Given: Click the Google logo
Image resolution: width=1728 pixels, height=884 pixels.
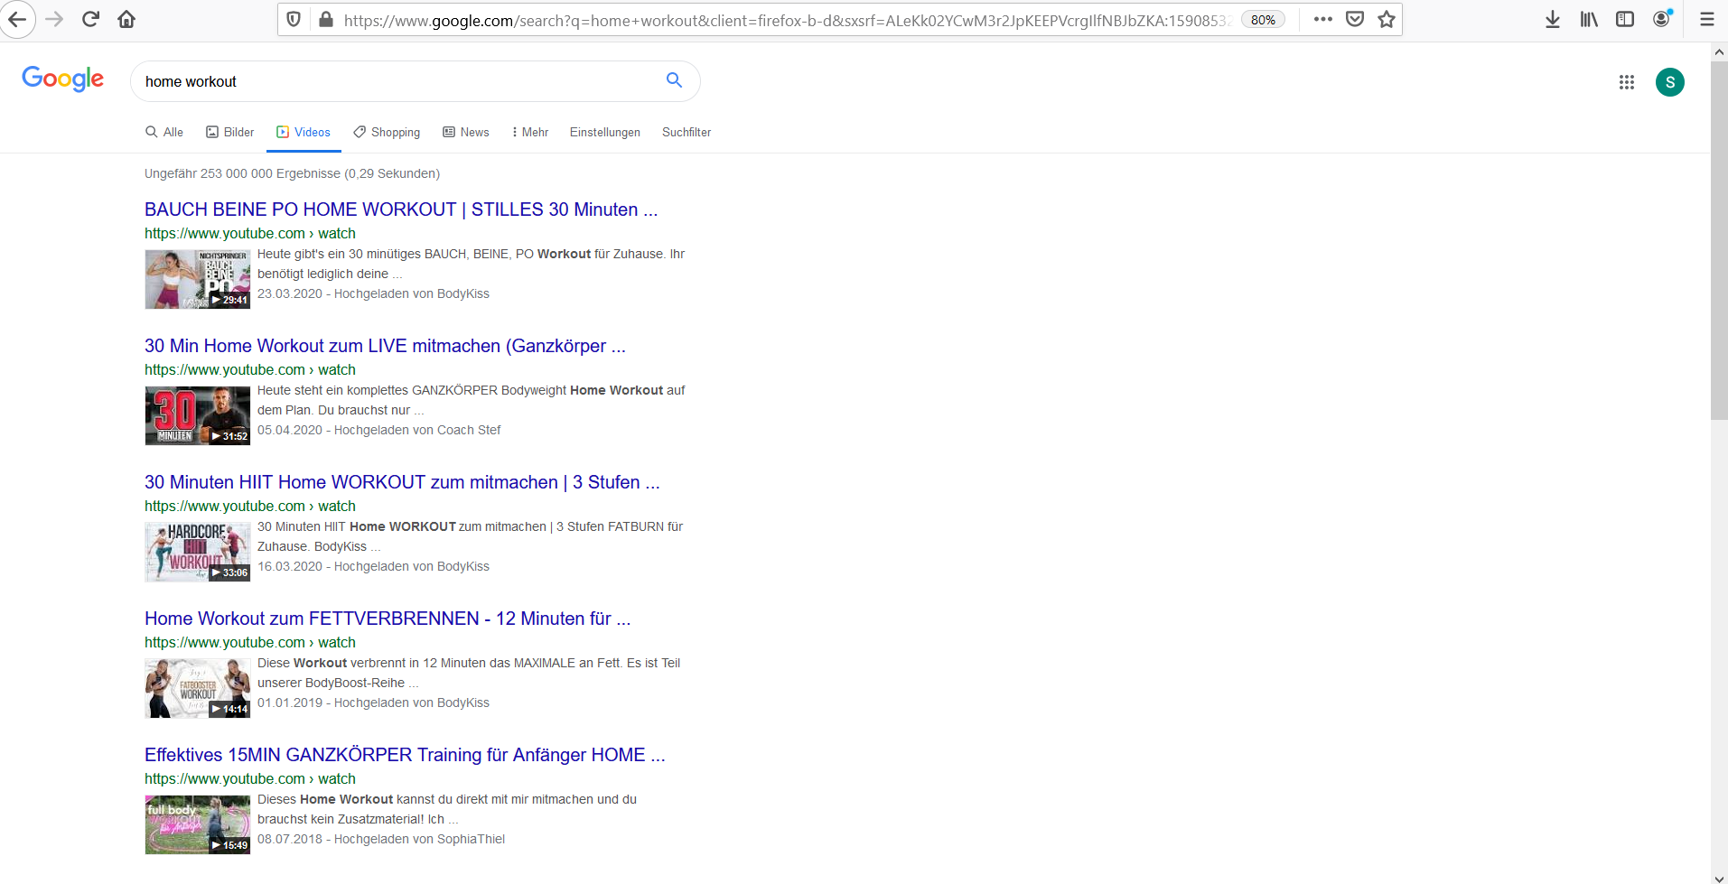Looking at the screenshot, I should [x=63, y=79].
